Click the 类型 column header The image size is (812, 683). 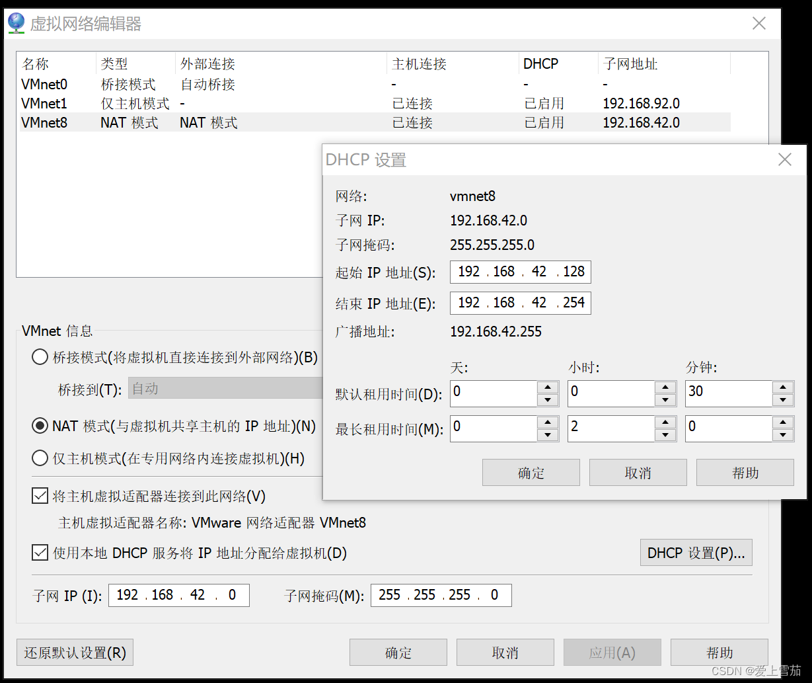tap(135, 64)
